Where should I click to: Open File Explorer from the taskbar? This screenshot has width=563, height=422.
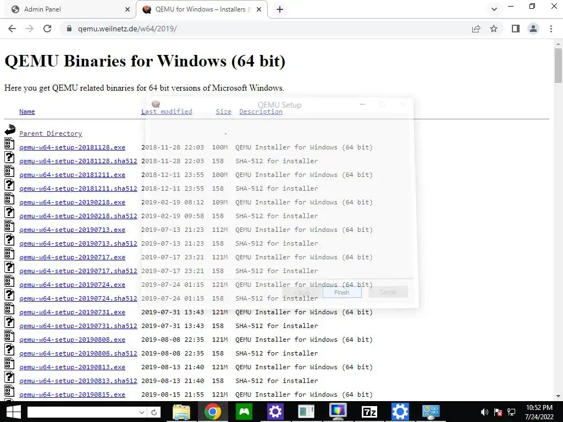click(x=181, y=412)
